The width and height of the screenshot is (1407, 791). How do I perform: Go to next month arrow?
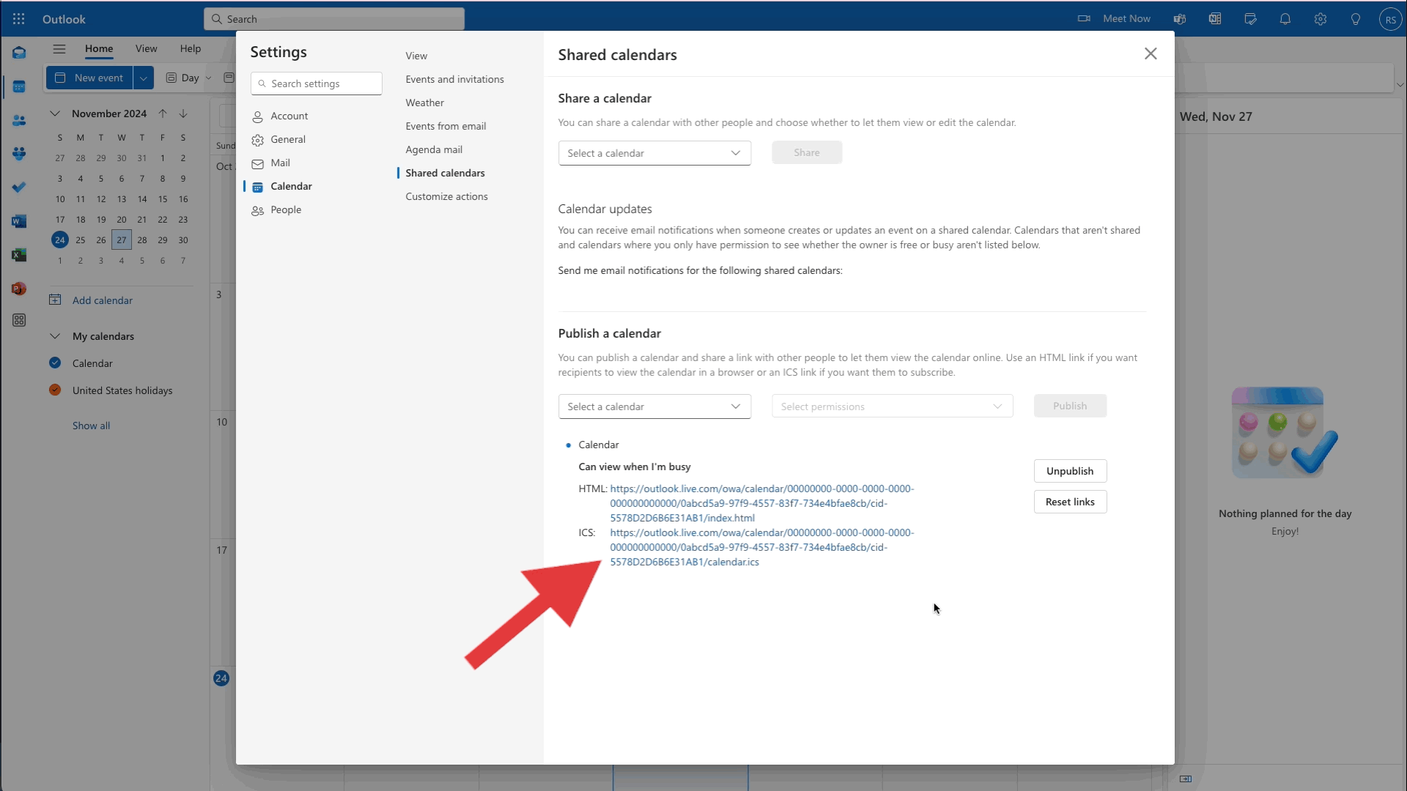(183, 114)
